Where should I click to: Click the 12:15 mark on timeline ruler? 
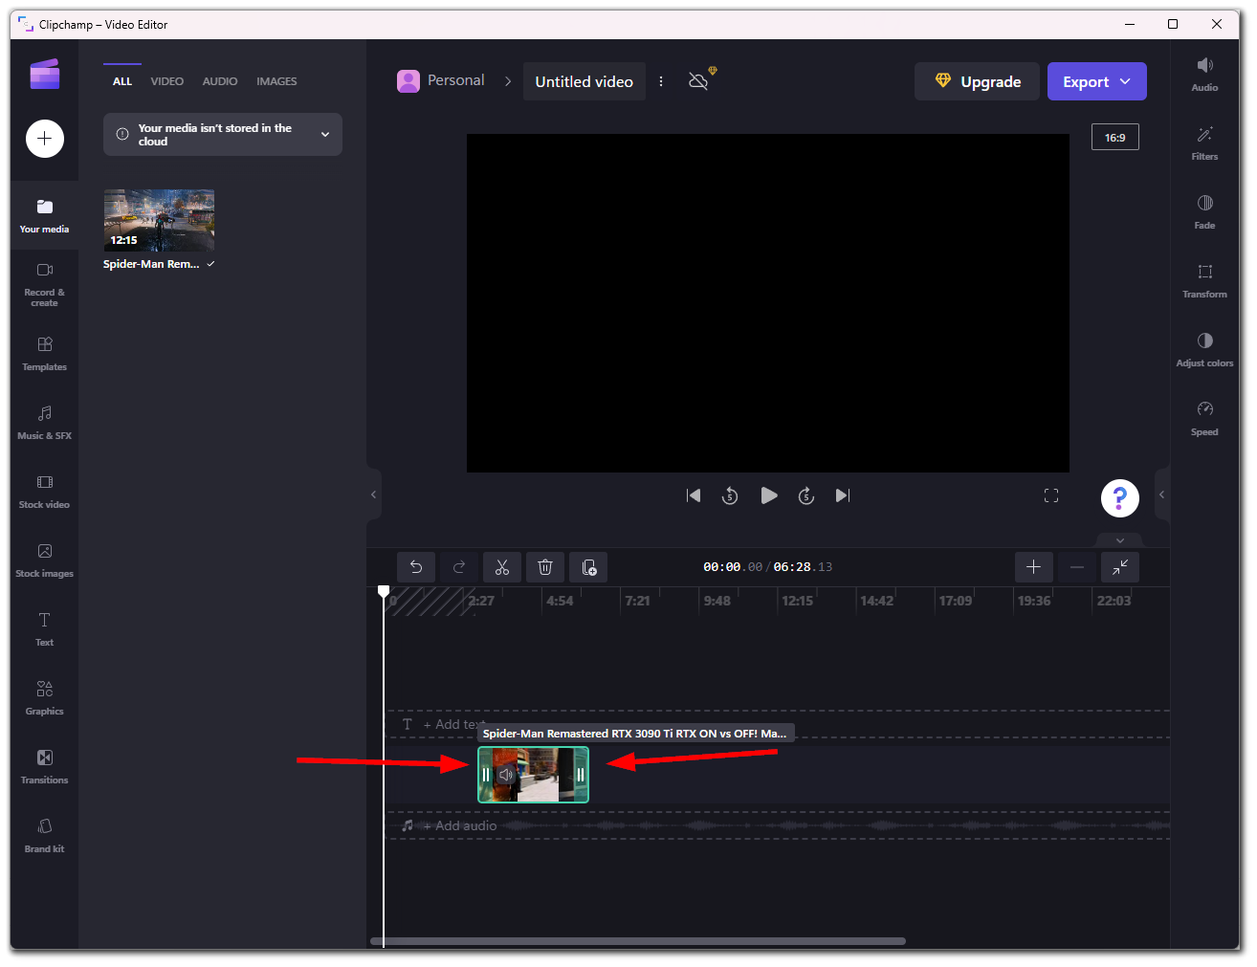click(798, 601)
